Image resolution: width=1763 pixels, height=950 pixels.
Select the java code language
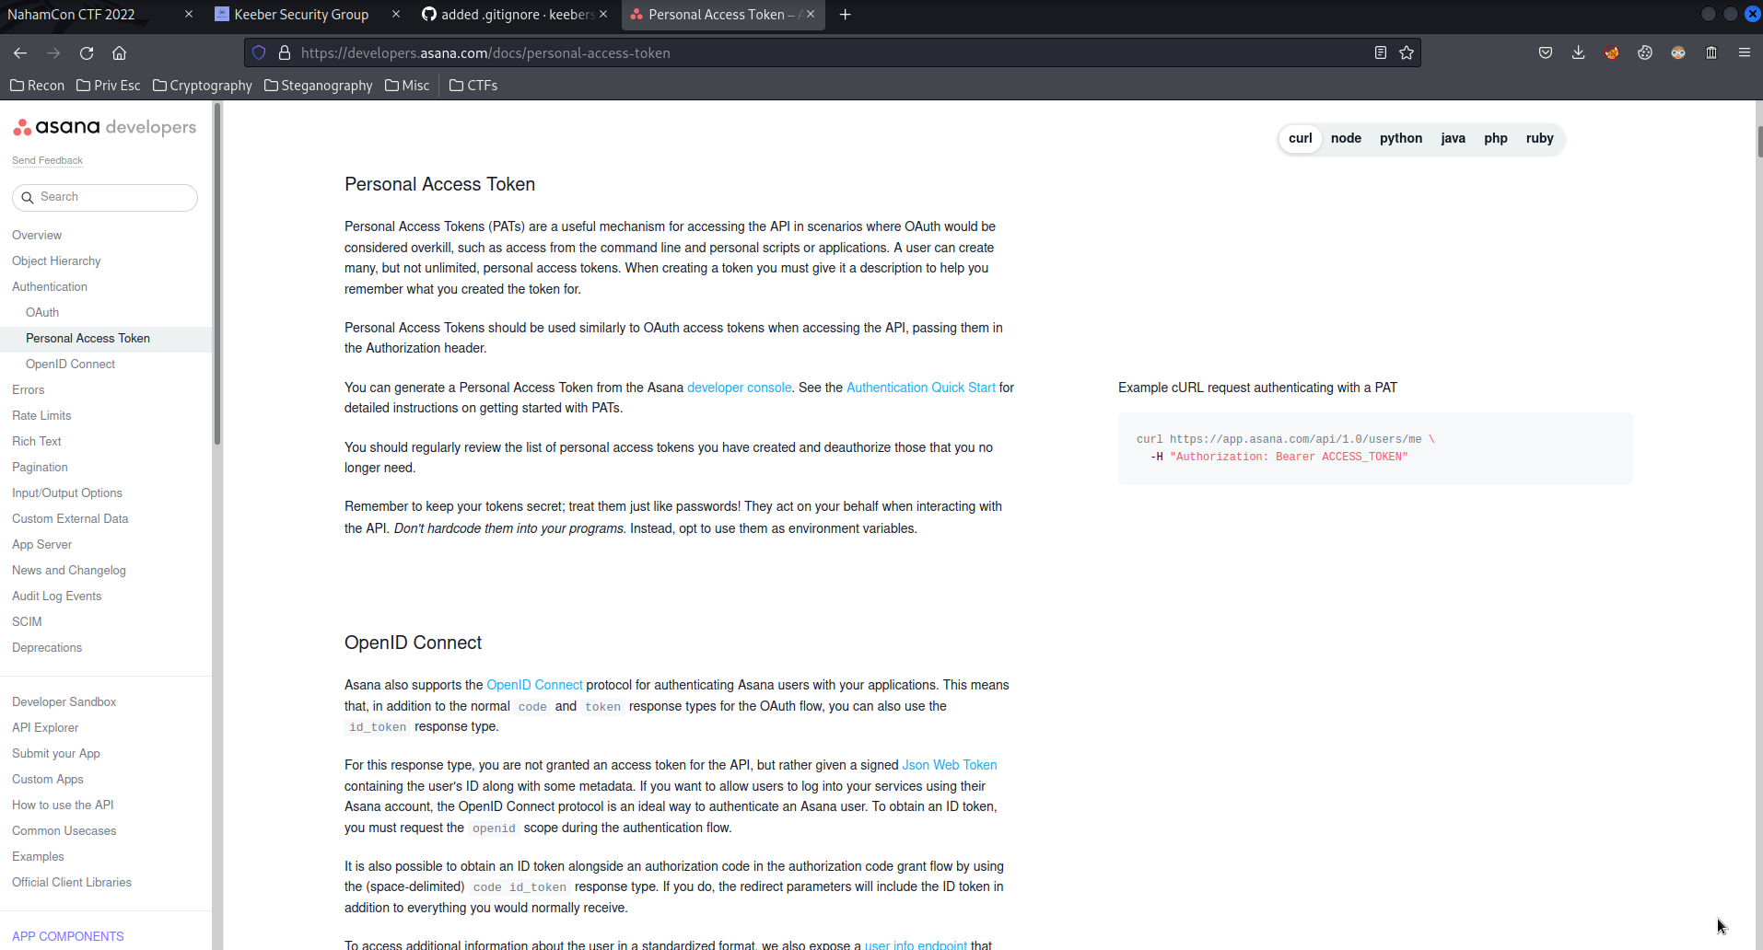[x=1453, y=138]
